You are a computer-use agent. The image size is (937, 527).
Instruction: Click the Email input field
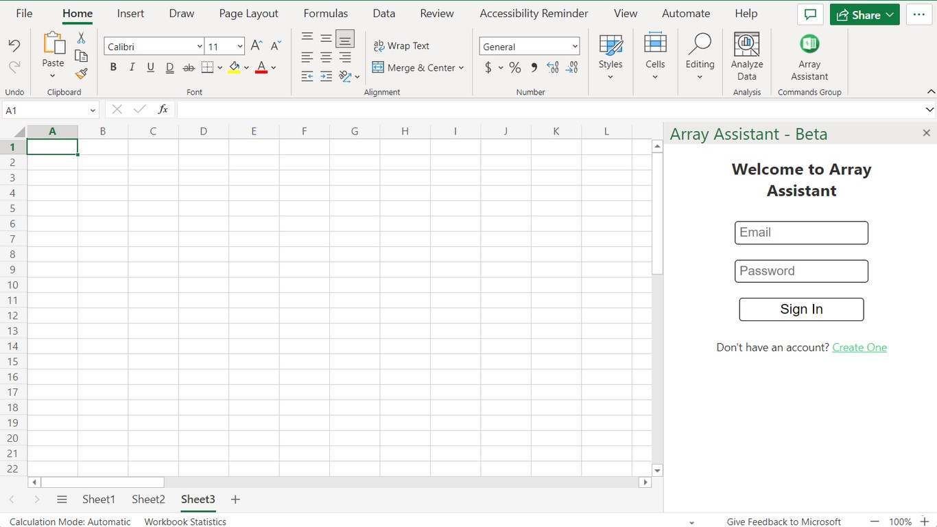801,233
